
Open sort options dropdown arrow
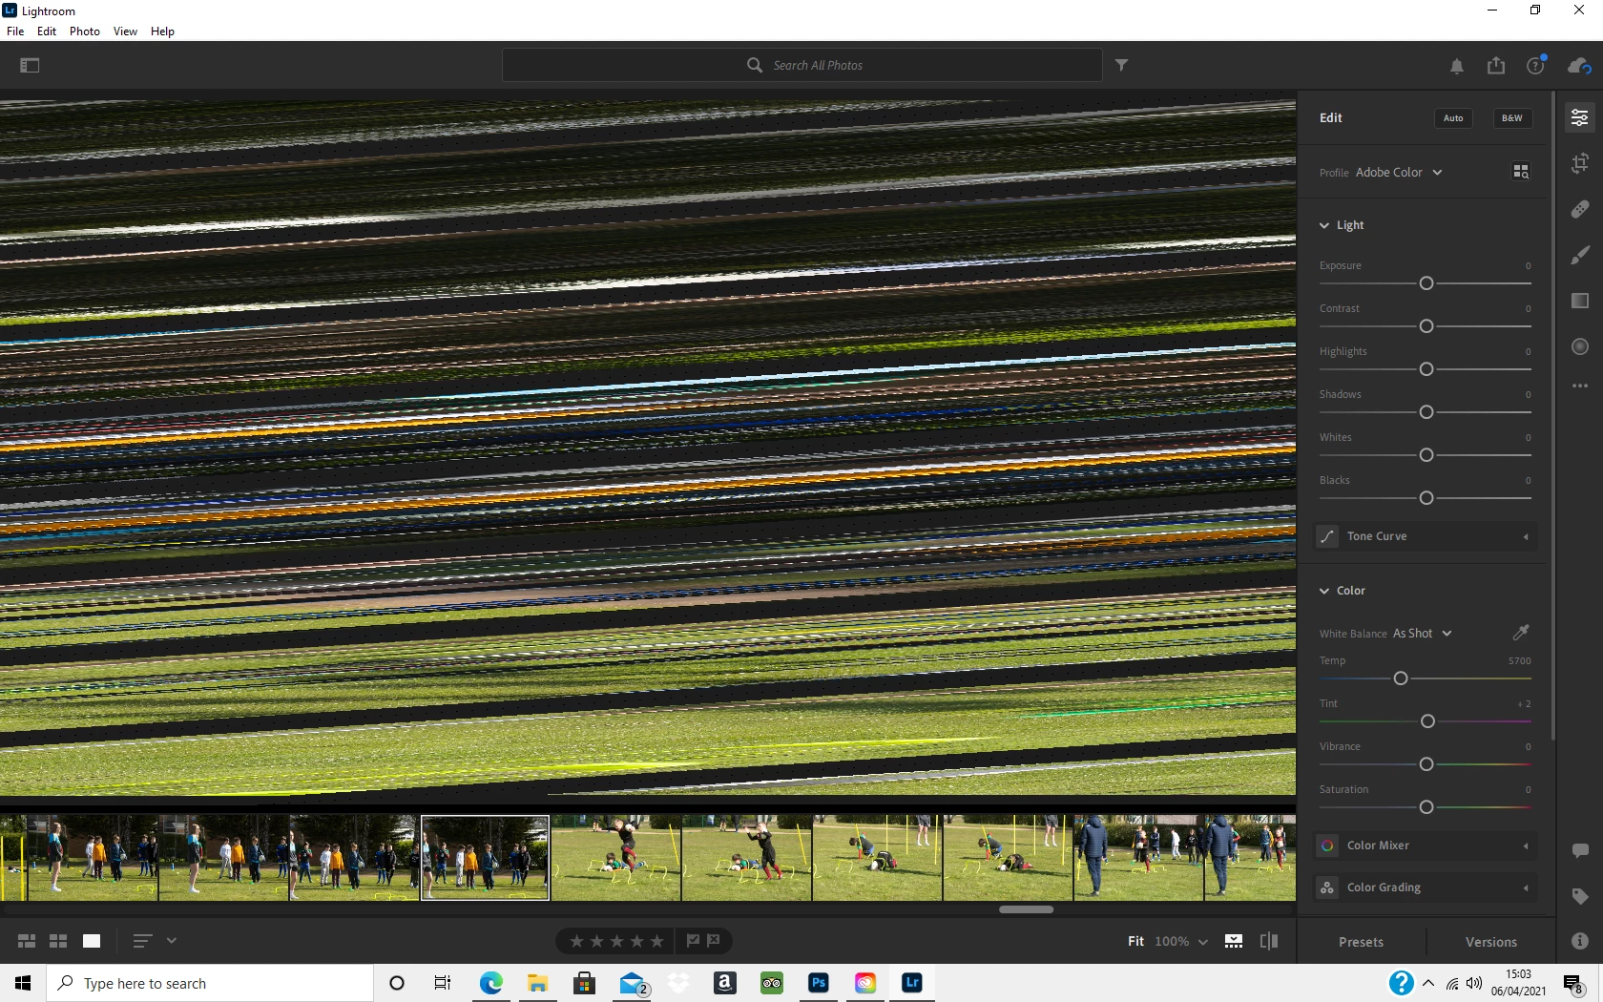[x=172, y=941]
